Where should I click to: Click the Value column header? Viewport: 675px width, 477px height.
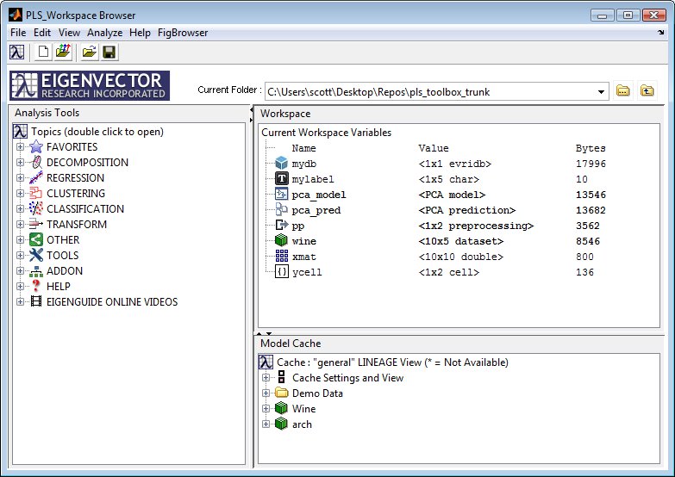[434, 148]
